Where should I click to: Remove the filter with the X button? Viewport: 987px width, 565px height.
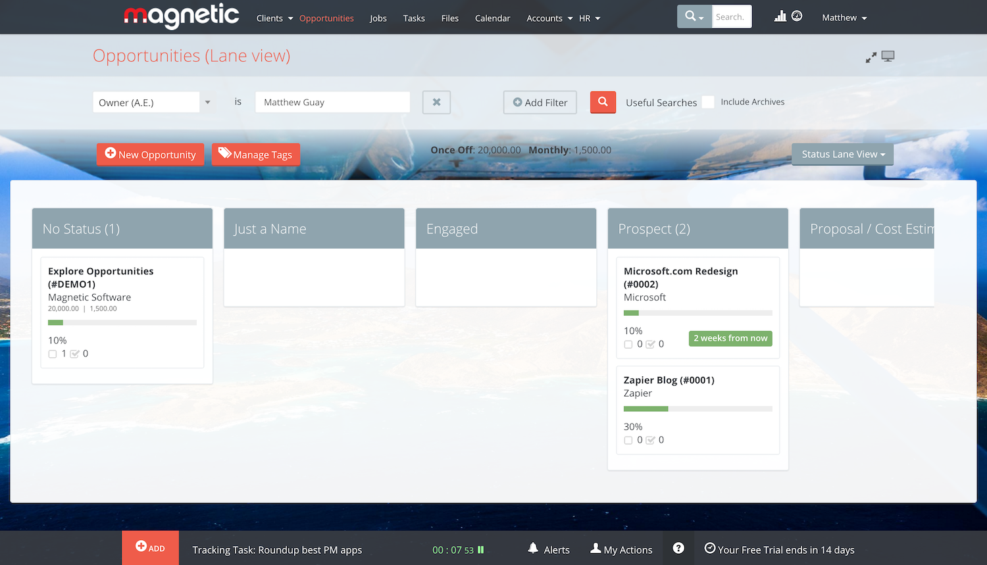click(x=436, y=102)
